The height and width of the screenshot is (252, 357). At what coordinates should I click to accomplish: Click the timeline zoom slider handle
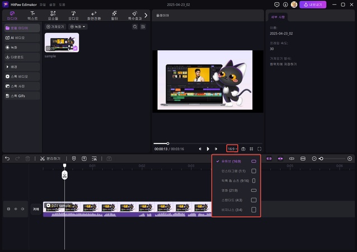[321, 158]
